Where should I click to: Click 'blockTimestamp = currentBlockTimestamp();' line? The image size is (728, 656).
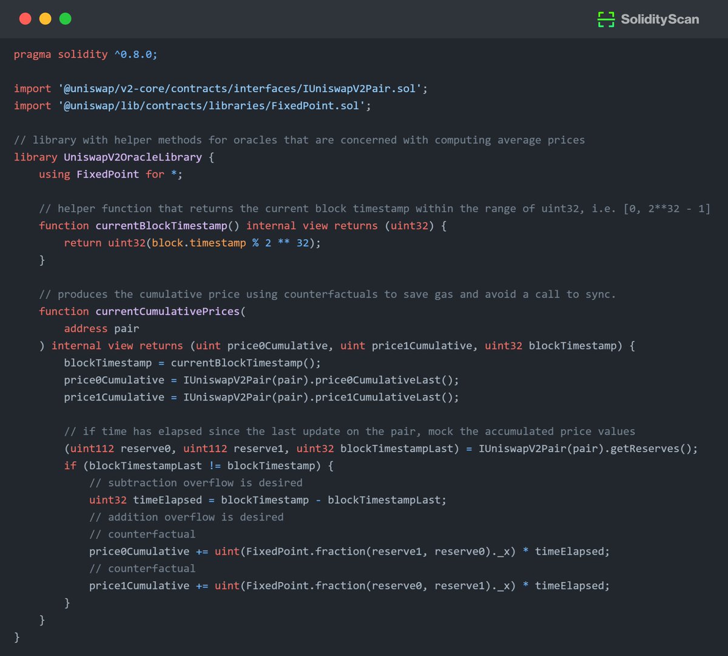pos(192,363)
